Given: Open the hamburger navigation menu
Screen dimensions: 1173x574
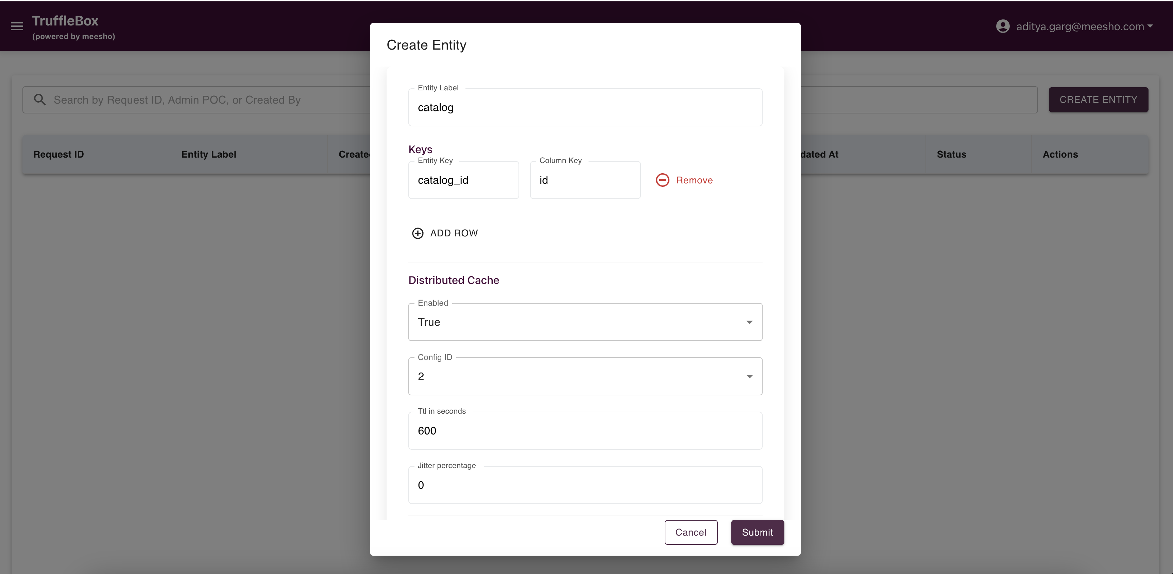Looking at the screenshot, I should pyautogui.click(x=17, y=26).
